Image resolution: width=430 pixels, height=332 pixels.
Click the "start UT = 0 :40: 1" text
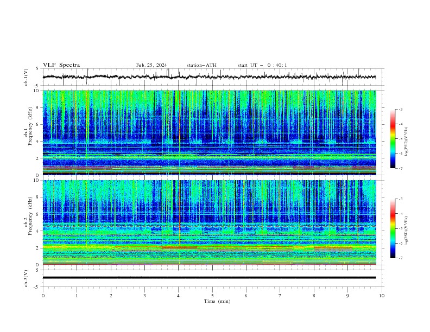[x=262, y=65]
